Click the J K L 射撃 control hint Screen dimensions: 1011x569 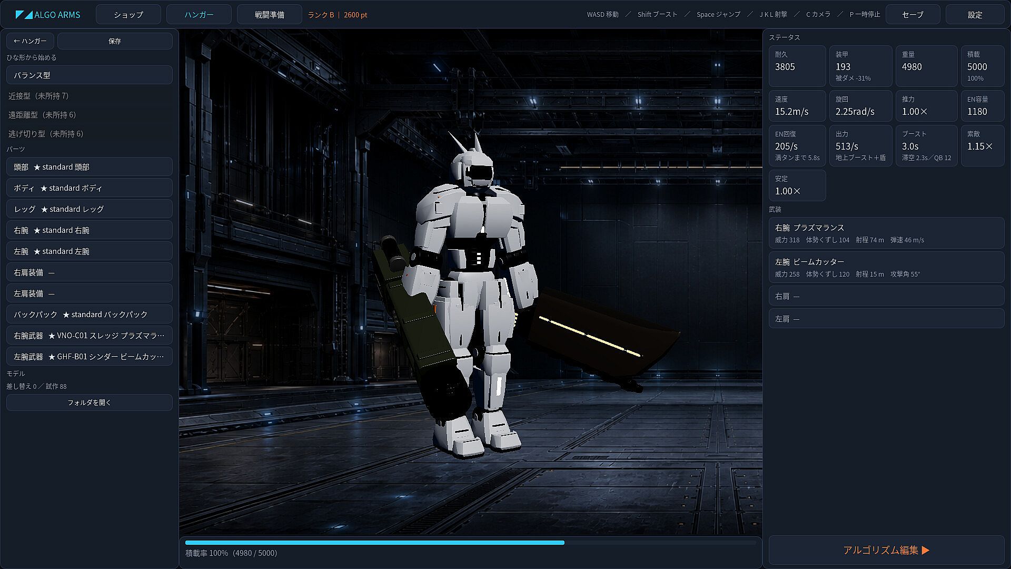point(773,15)
